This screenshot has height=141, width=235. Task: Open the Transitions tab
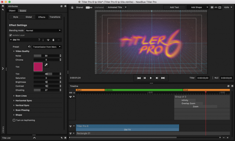[x=55, y=17]
